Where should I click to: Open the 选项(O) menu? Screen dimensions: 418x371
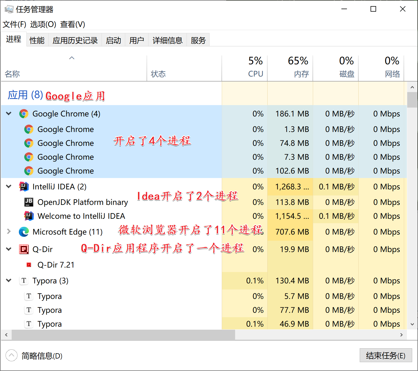tap(43, 24)
